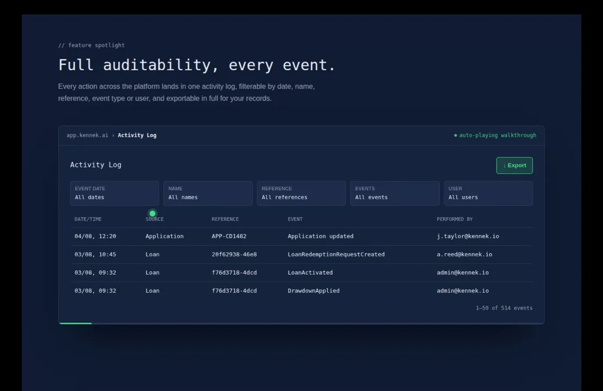Click the Activity Log breadcrumb item
Viewport: 603px width, 391px height.
(137, 135)
